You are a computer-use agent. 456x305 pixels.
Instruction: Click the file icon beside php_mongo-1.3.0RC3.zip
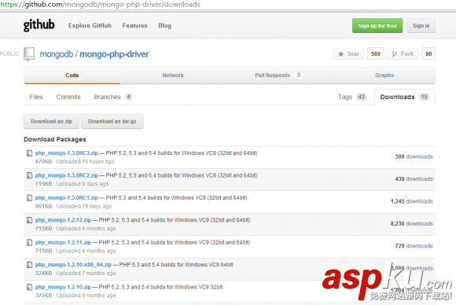(x=29, y=153)
